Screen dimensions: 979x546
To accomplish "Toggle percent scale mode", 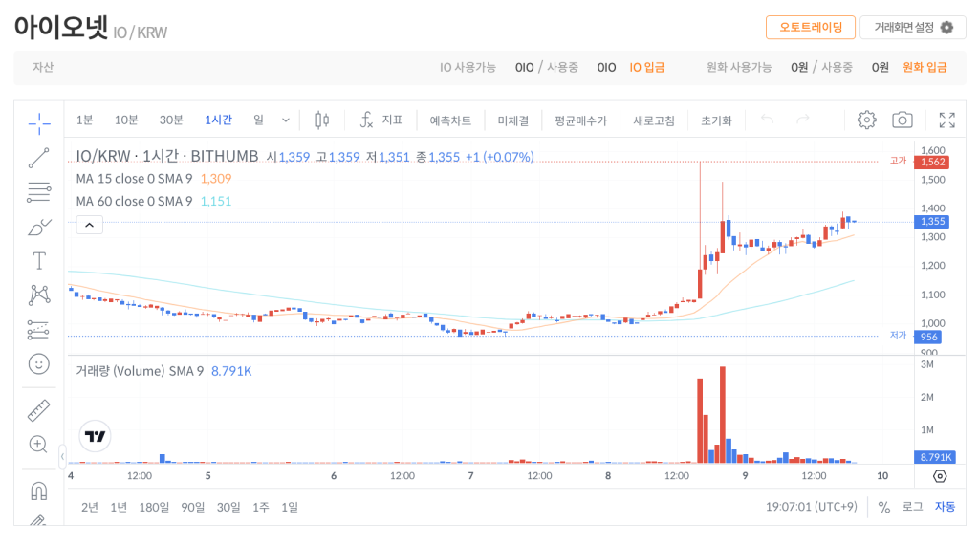I will 884,507.
